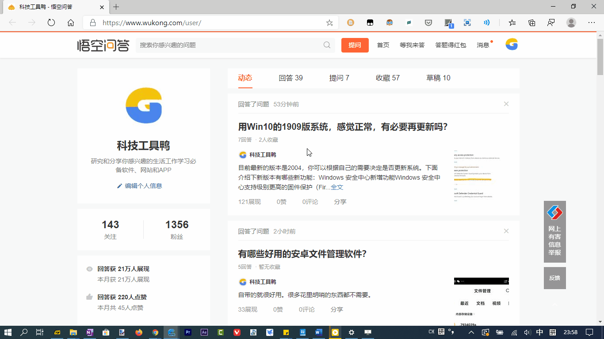
Task: Launch Firefox from the taskbar
Action: (139, 332)
